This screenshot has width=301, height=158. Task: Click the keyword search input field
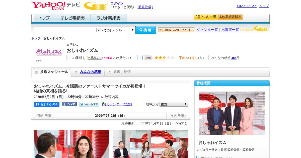(65, 30)
